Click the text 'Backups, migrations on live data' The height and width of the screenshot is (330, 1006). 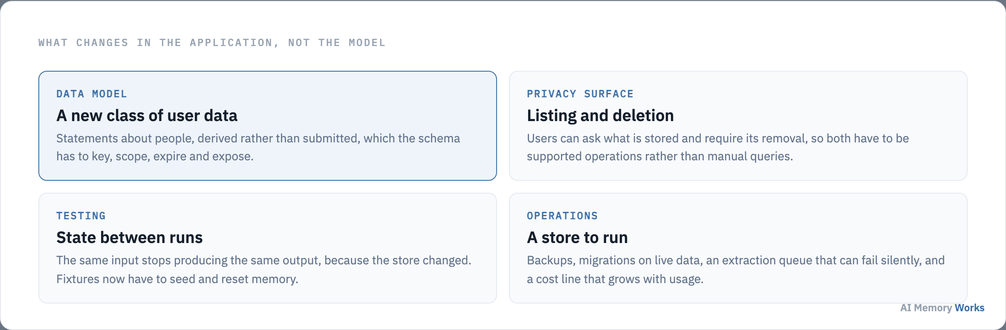pyautogui.click(x=615, y=261)
